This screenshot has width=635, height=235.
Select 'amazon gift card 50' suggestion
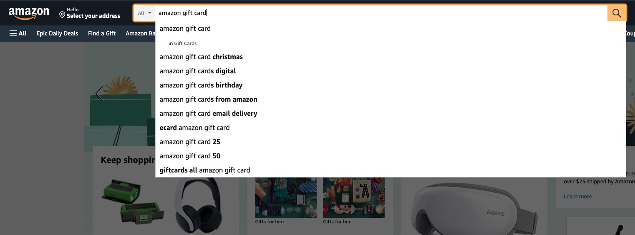[x=190, y=156]
